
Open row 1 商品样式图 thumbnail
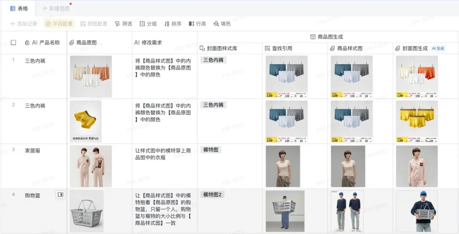[351, 76]
